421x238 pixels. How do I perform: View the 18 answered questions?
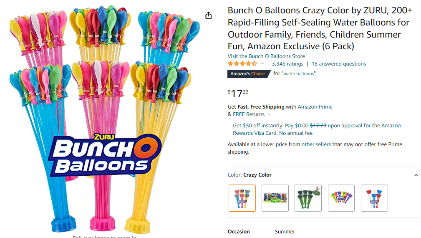338,64
